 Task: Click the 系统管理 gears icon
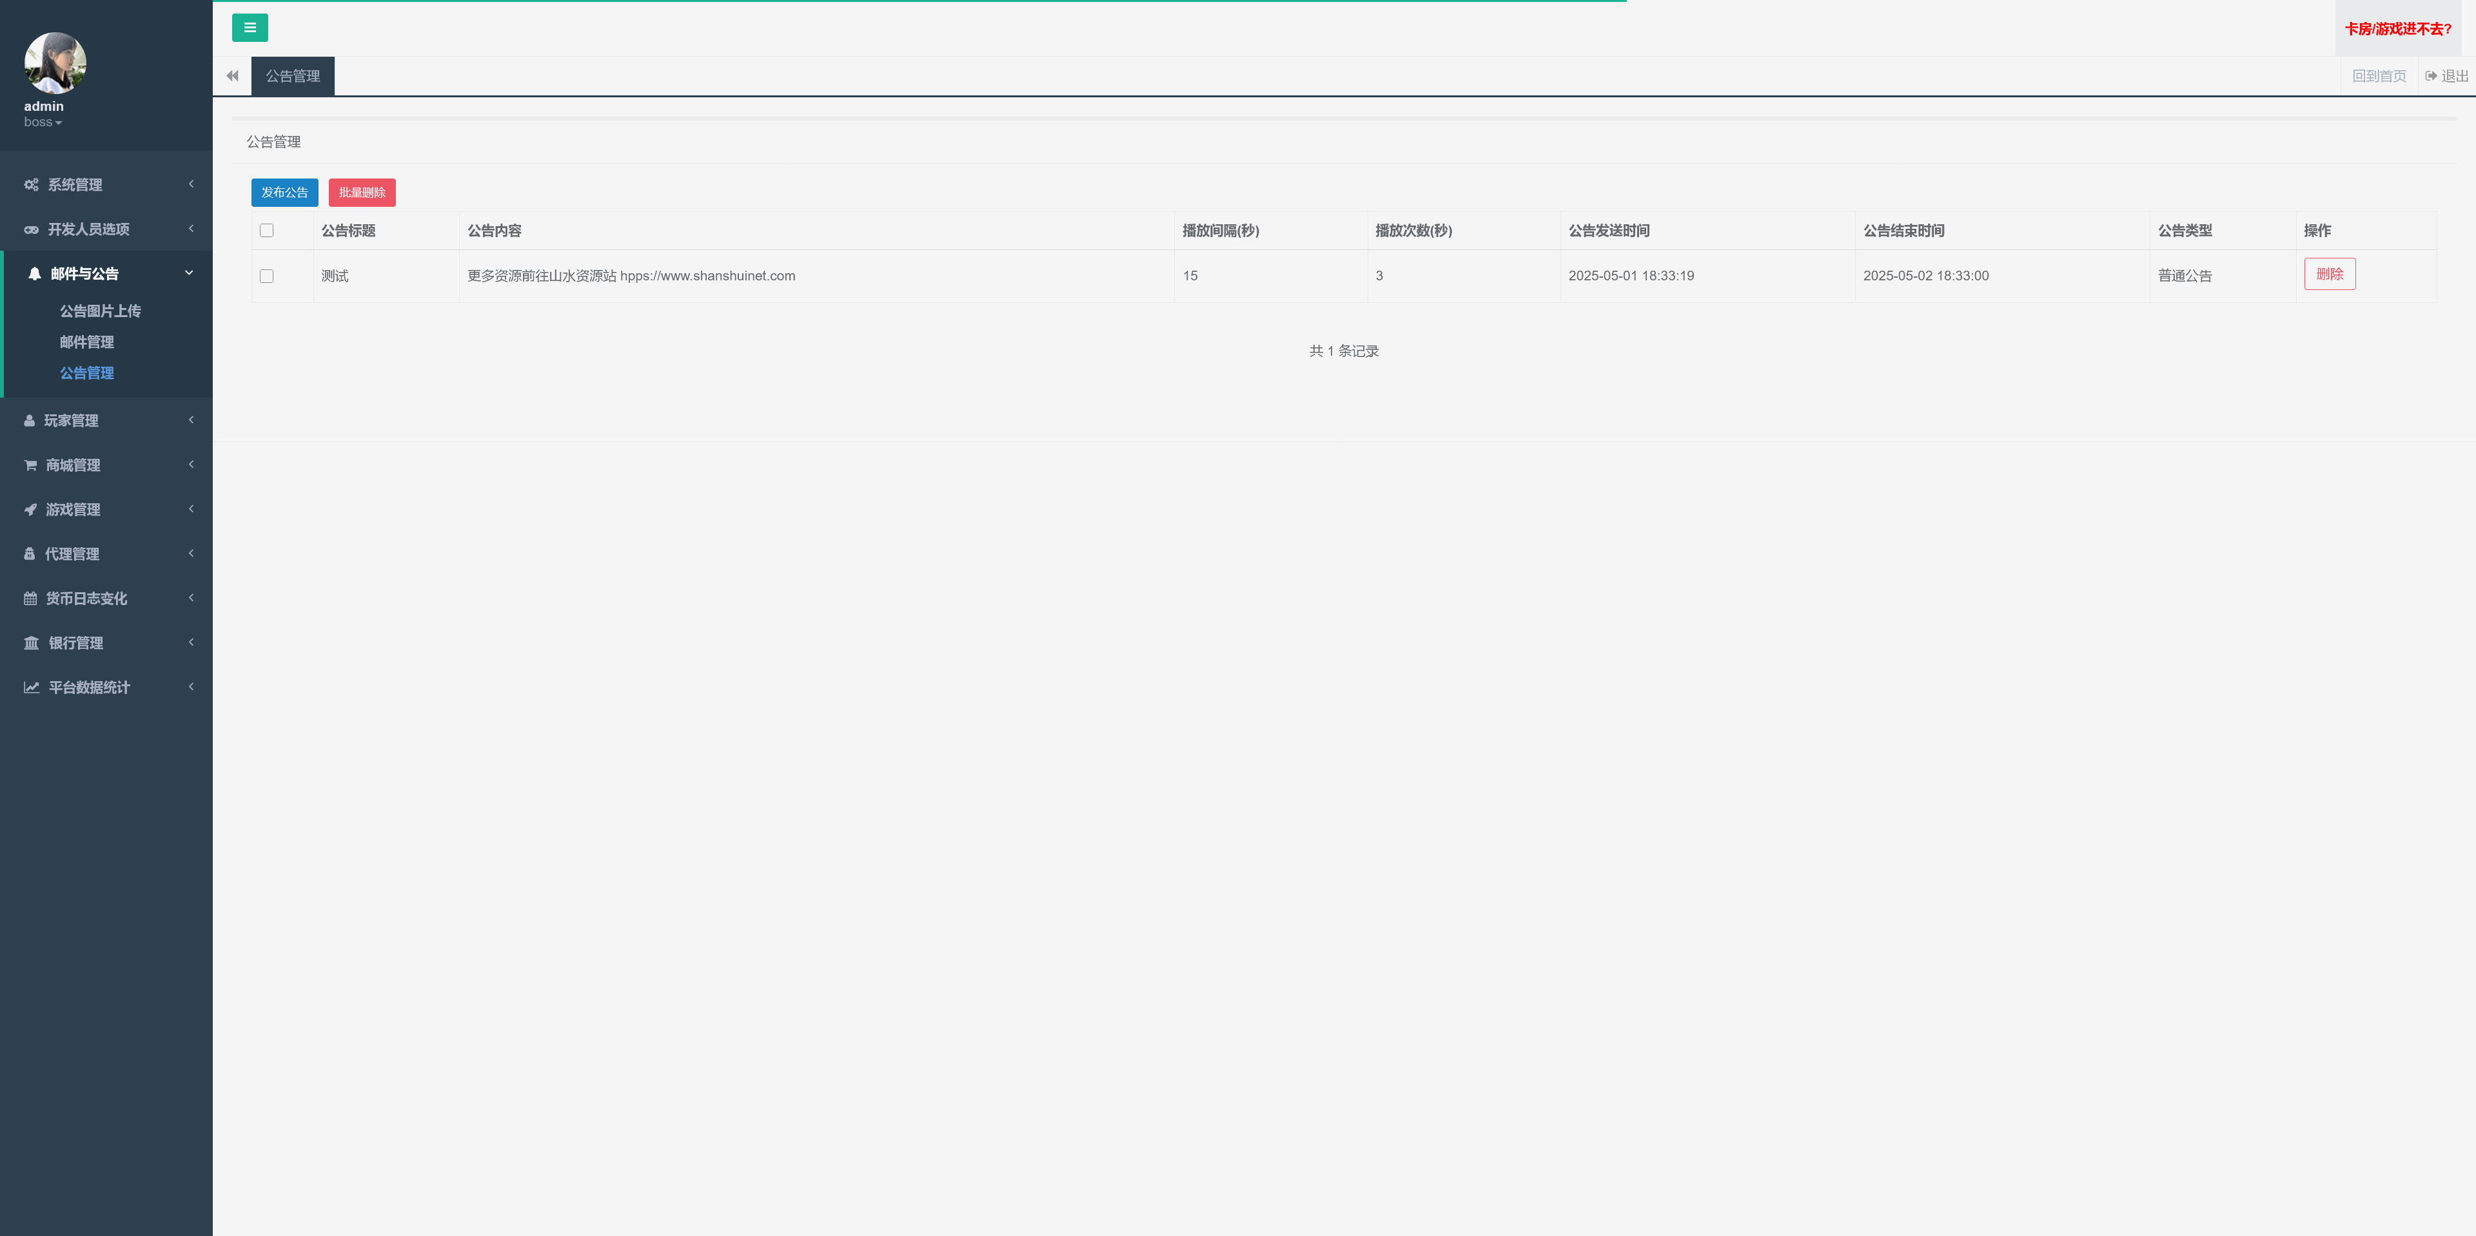tap(31, 184)
